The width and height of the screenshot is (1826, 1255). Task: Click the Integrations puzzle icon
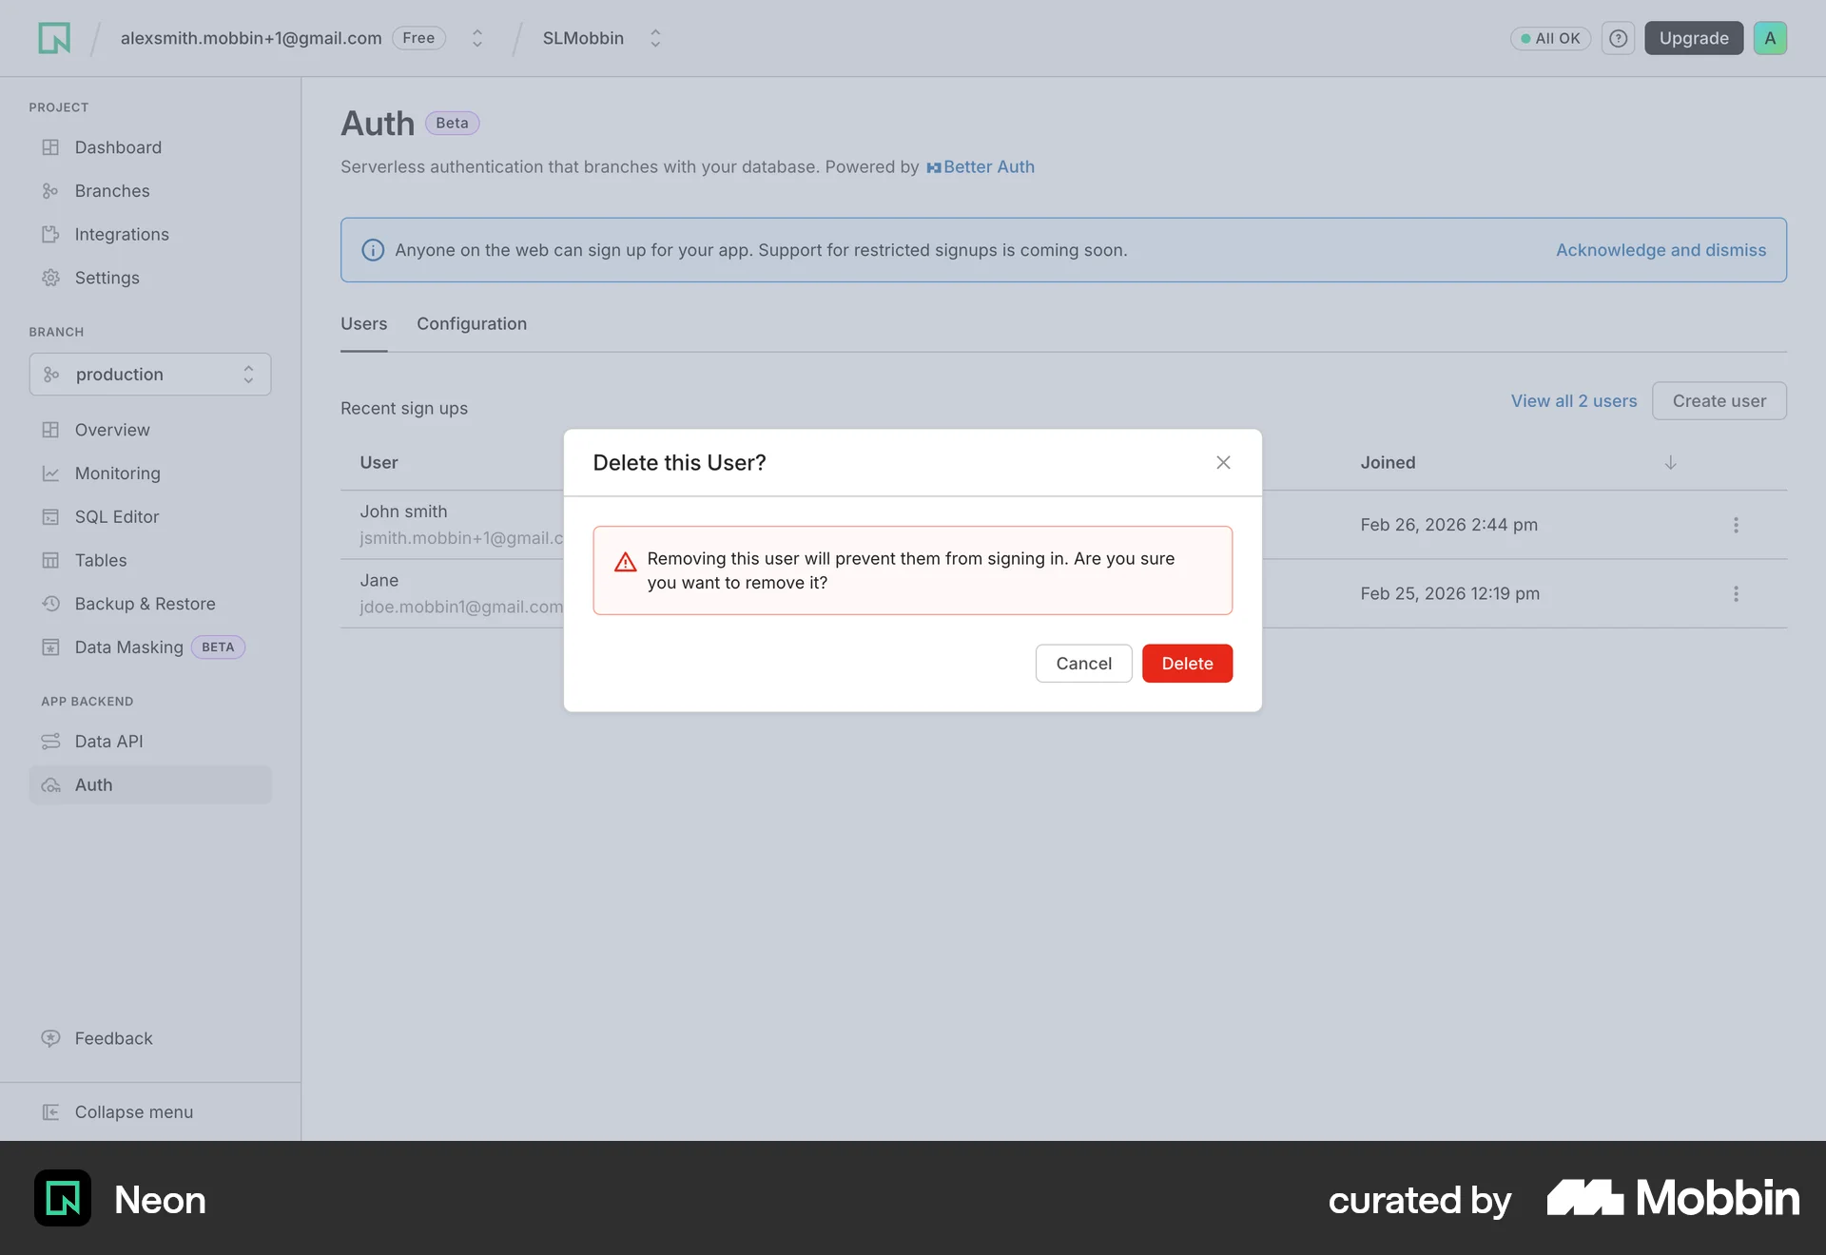pos(50,234)
